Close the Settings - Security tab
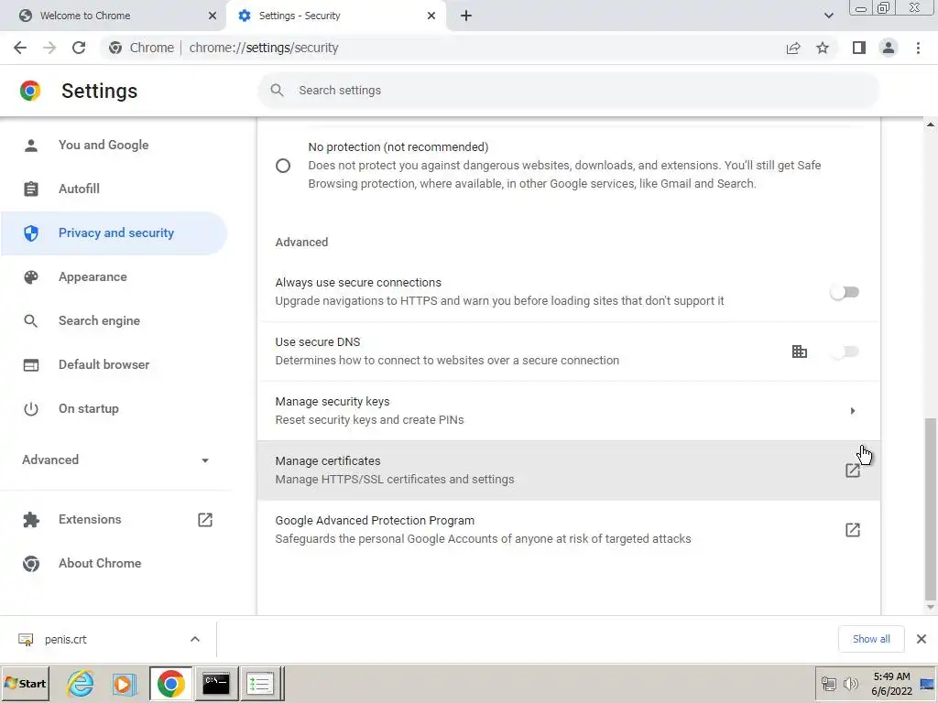Screen dimensions: 938x703 pyautogui.click(x=431, y=16)
